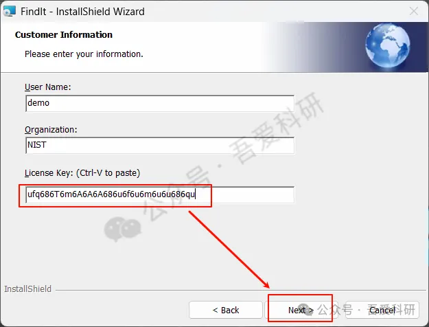Focus the User Name field containing demo

[x=160, y=103]
